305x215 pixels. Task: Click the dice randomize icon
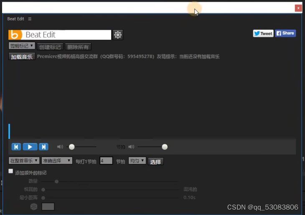pyautogui.click(x=34, y=207)
